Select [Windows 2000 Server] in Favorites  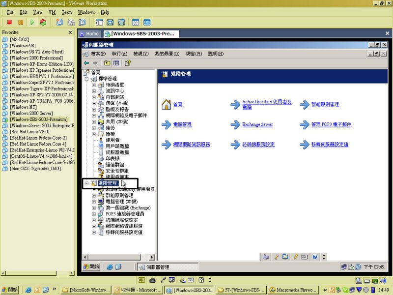coord(31,113)
